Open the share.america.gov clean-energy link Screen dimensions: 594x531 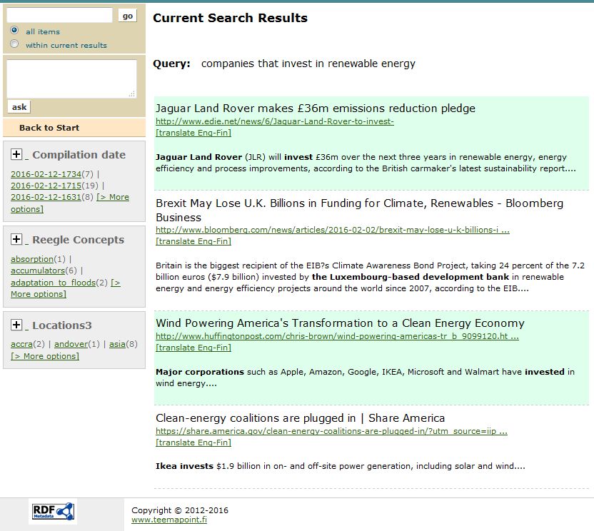coord(331,431)
